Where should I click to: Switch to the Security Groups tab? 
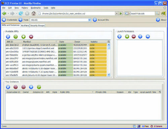coord(37,26)
